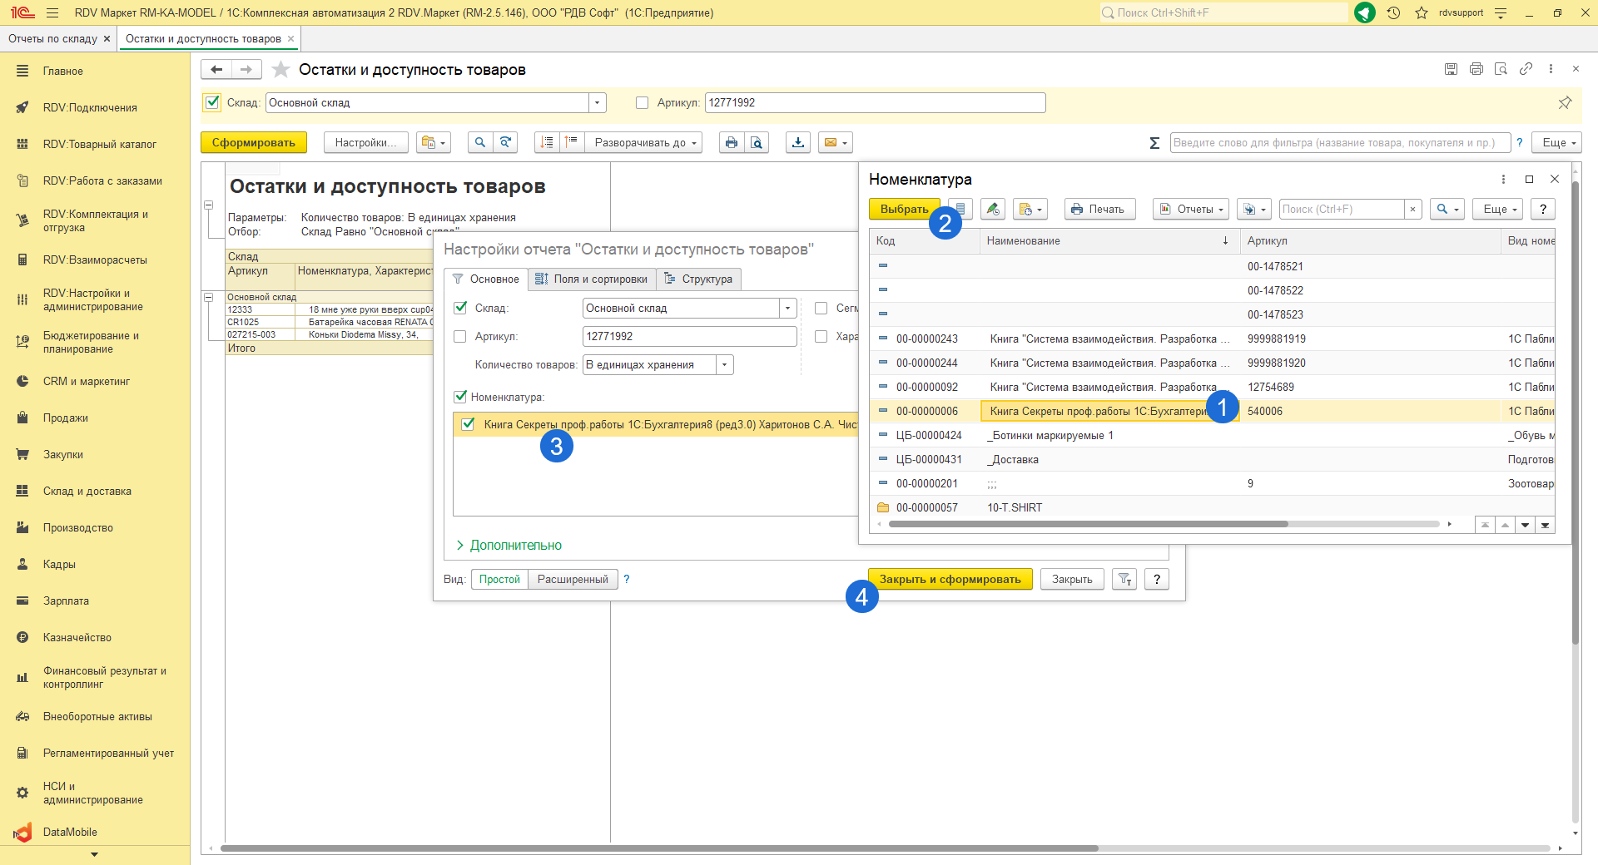
Task: Click the save report download icon
Action: (x=798, y=142)
